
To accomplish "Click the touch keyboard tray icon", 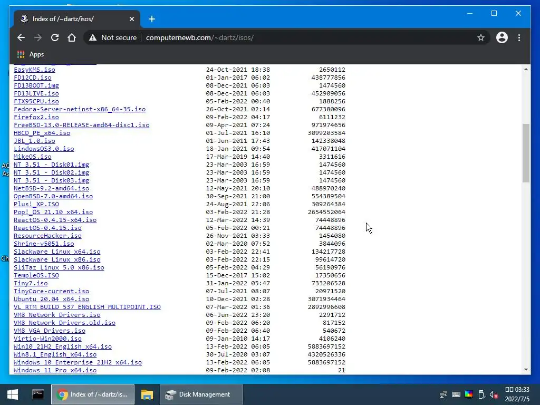I will 456,394.
